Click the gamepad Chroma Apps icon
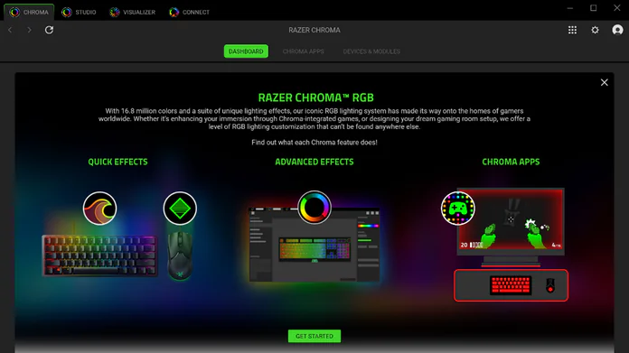Screen dimensions: 629x353 click(x=457, y=209)
